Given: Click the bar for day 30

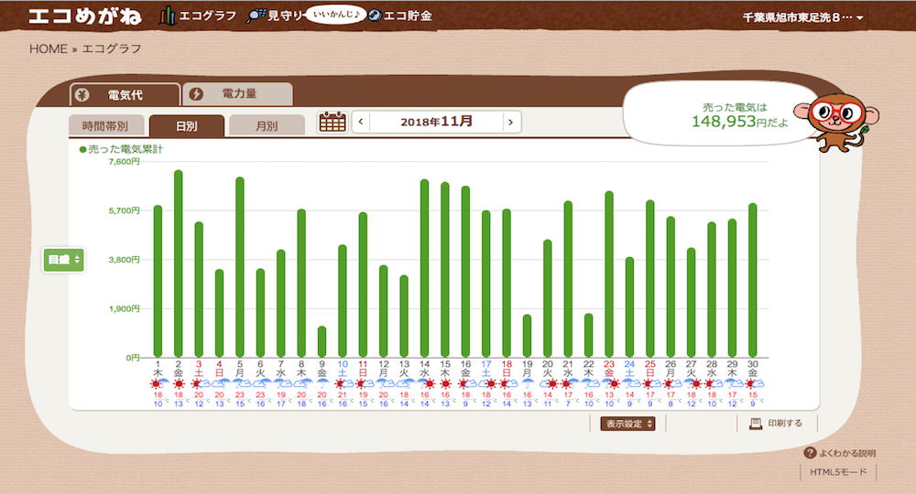Looking at the screenshot, I should (x=752, y=280).
